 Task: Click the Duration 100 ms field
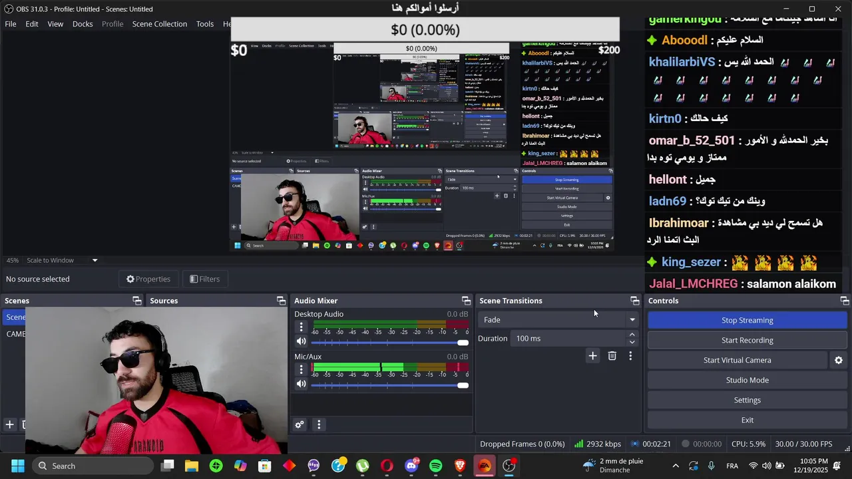click(x=569, y=339)
